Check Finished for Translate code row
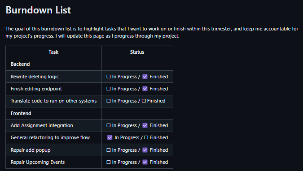The height and width of the screenshot is (171, 303). 144,101
